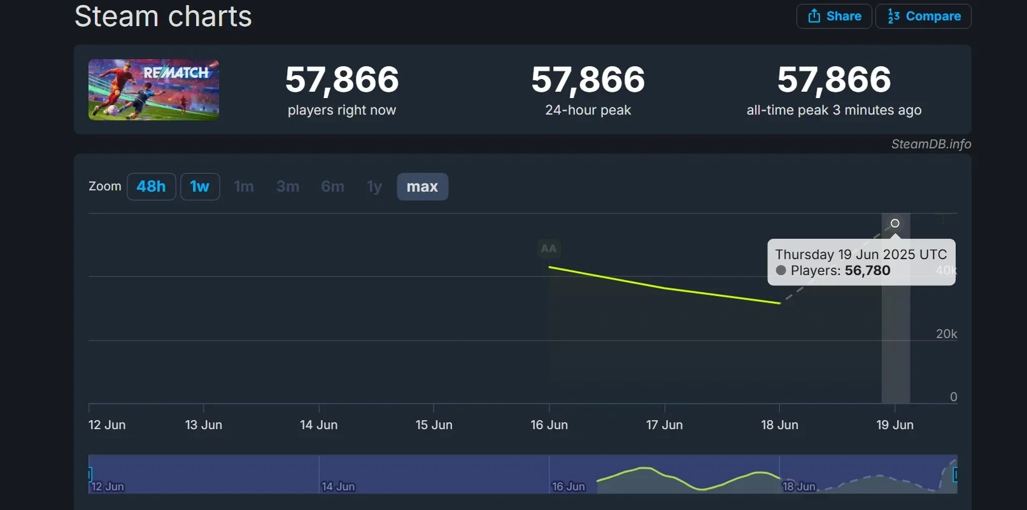Image resolution: width=1027 pixels, height=510 pixels.
Task: Click the Share button
Action: point(834,17)
